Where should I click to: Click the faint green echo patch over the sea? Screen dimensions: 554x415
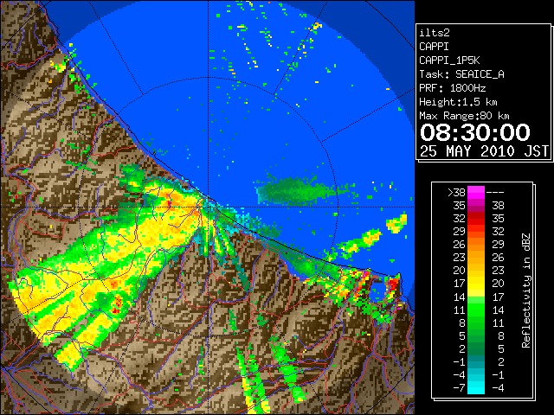(295, 190)
